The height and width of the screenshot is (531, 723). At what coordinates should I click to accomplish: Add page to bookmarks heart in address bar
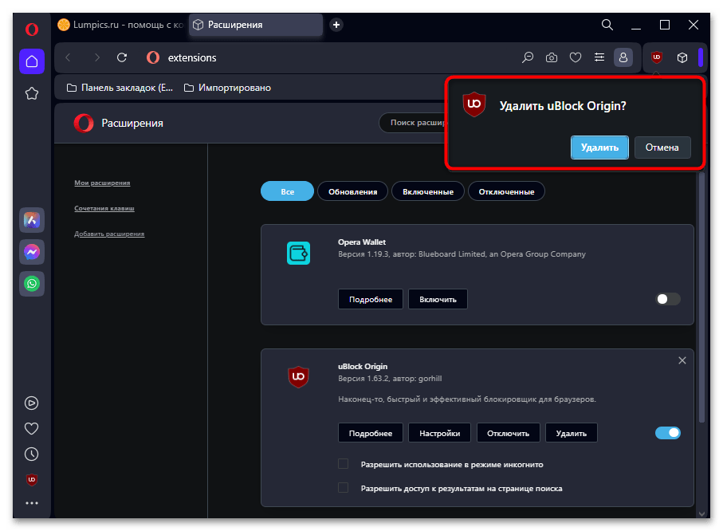(x=576, y=57)
